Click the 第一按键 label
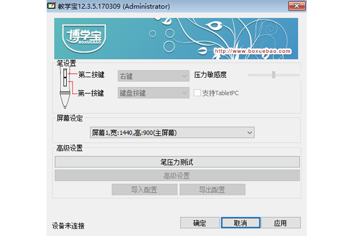354x236 pixels. click(91, 93)
